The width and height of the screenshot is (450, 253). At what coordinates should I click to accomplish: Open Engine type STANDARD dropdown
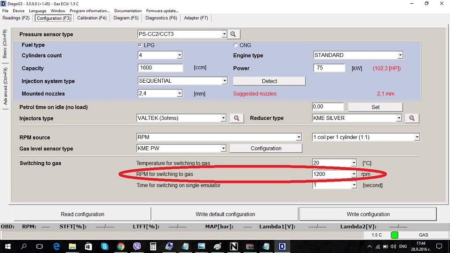tap(400, 55)
